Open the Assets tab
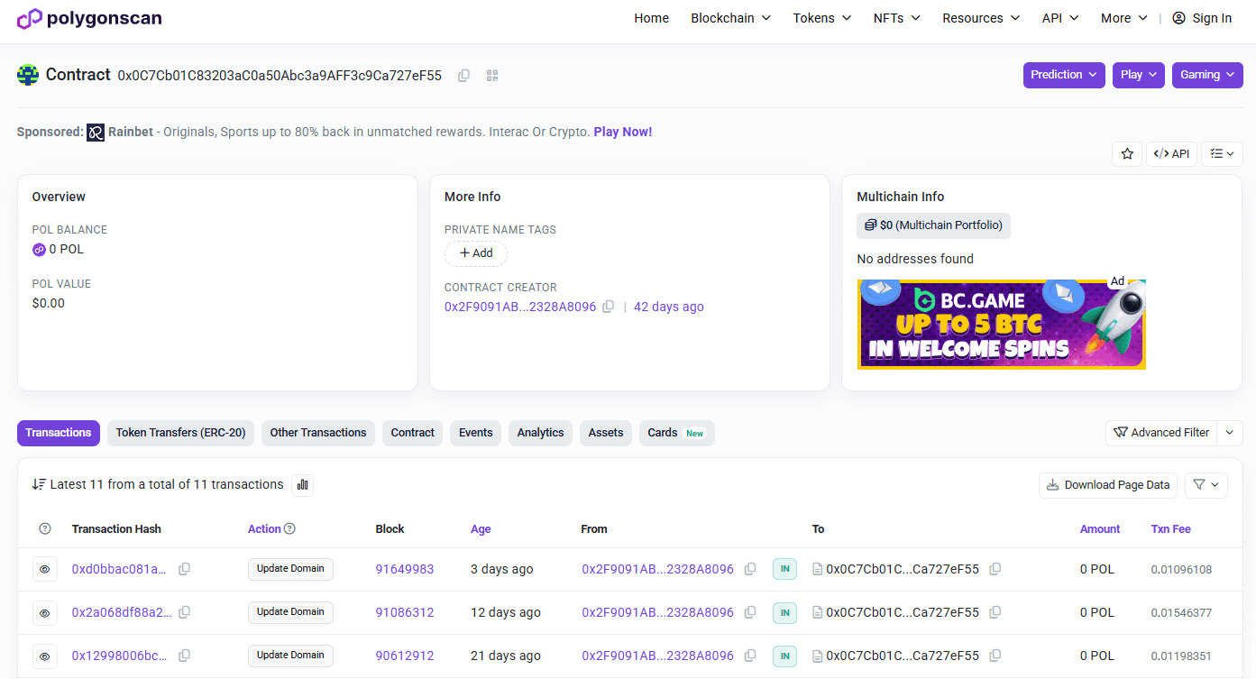This screenshot has width=1256, height=679. click(606, 433)
